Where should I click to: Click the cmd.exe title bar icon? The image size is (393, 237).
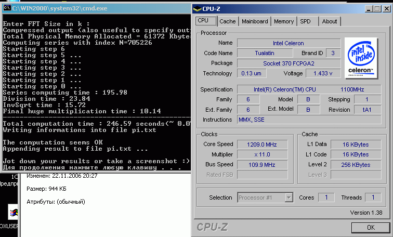point(7,8)
